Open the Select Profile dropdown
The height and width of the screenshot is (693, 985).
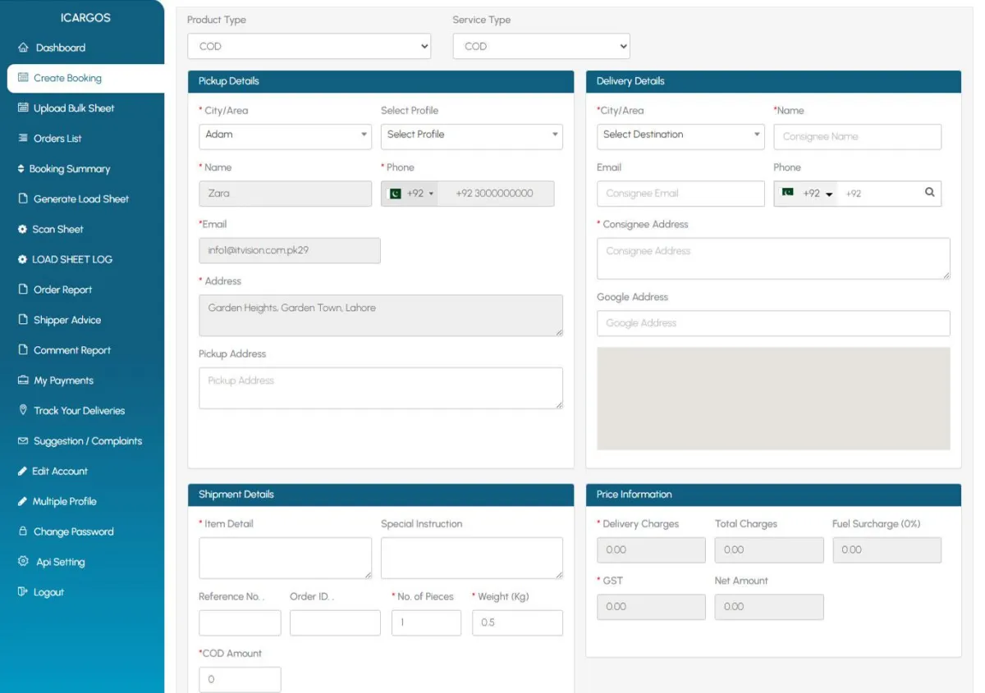(x=471, y=135)
